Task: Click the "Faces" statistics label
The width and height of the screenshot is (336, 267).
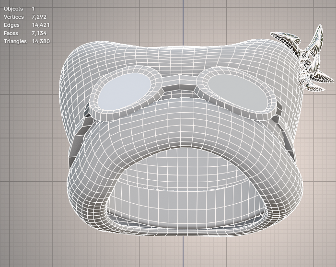Action: 11,33
